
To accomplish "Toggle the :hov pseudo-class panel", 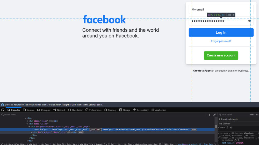I will pyautogui.click(x=252, y=115).
